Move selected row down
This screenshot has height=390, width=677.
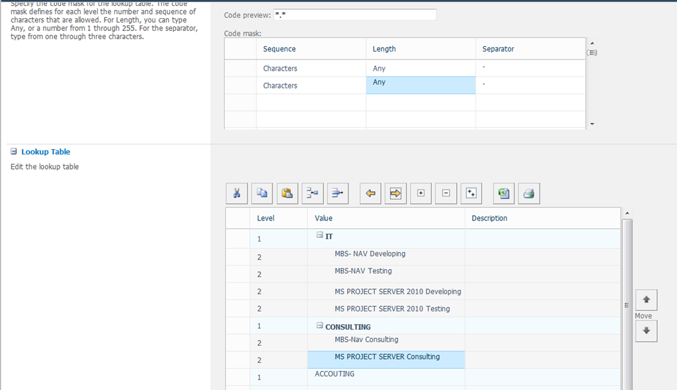646,331
